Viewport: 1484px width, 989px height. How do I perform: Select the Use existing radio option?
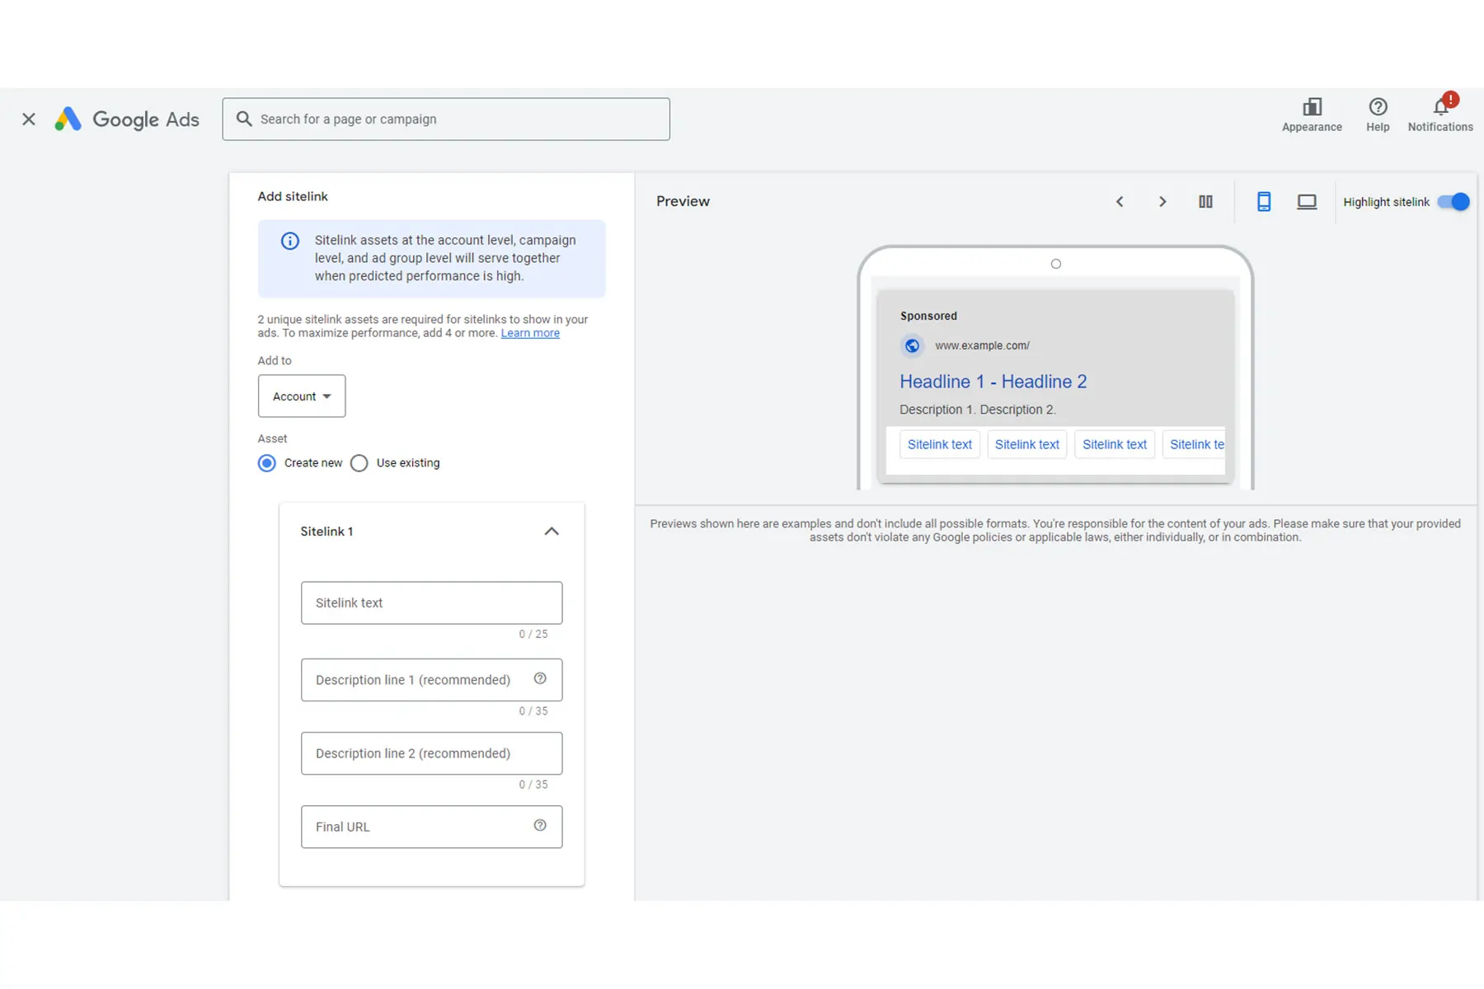(359, 463)
